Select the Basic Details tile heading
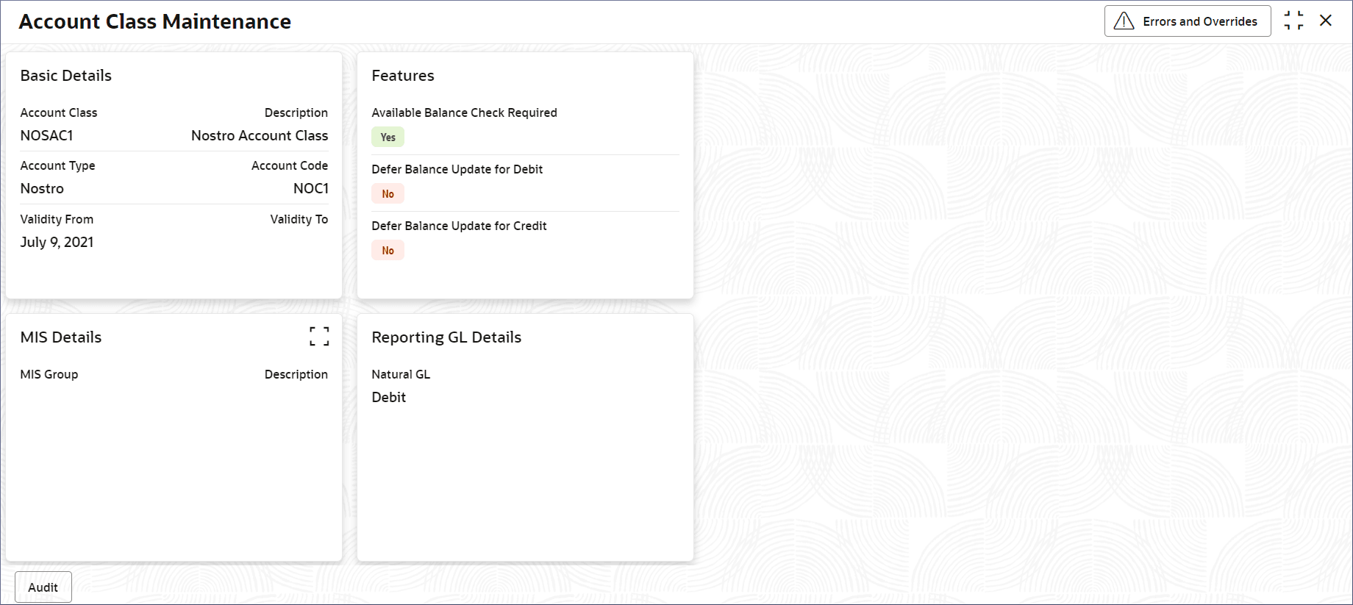 (x=66, y=76)
